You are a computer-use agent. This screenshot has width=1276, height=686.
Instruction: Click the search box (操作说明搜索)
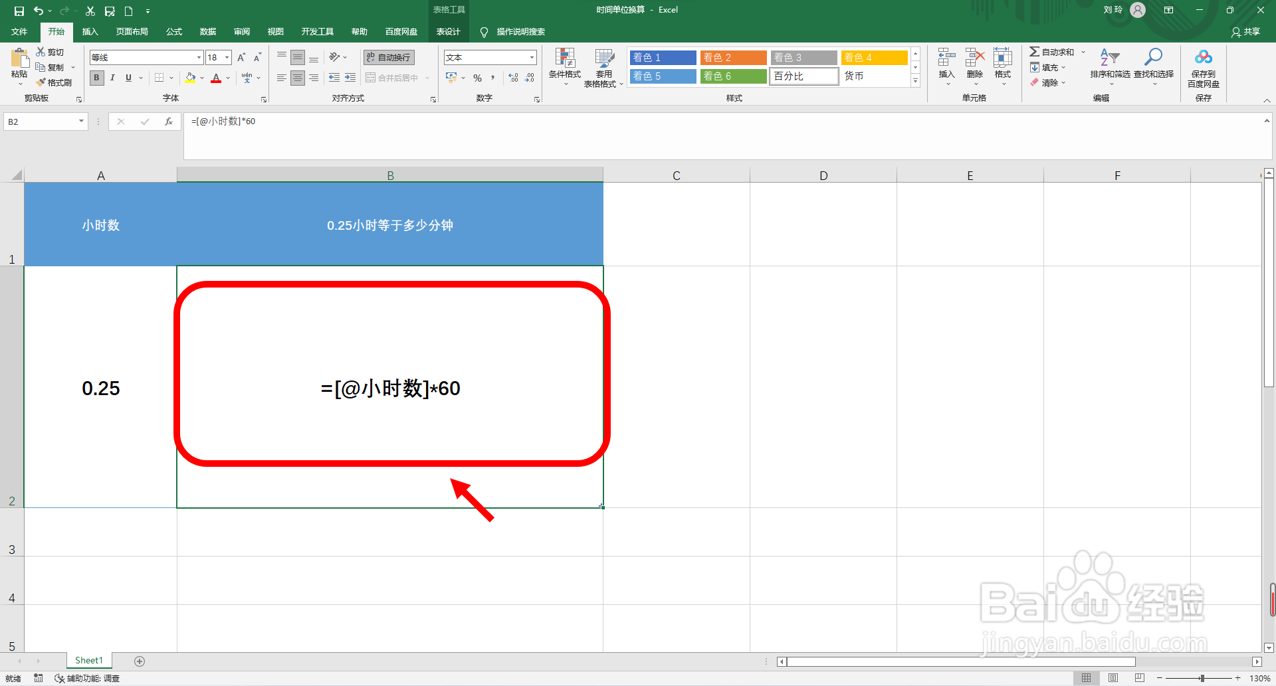tap(513, 32)
